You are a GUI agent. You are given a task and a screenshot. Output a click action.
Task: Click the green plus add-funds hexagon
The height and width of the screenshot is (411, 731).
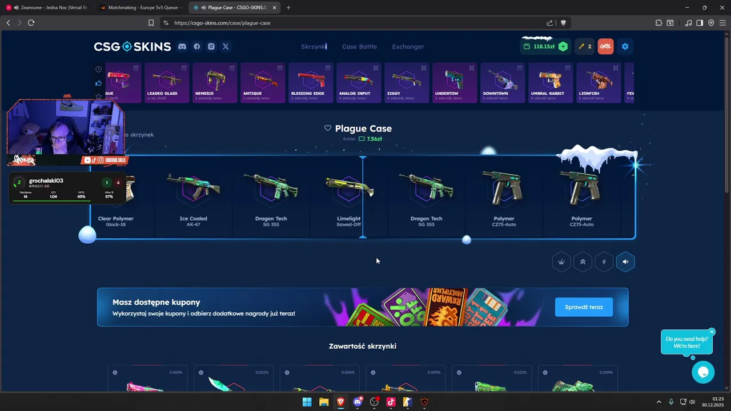click(x=563, y=46)
